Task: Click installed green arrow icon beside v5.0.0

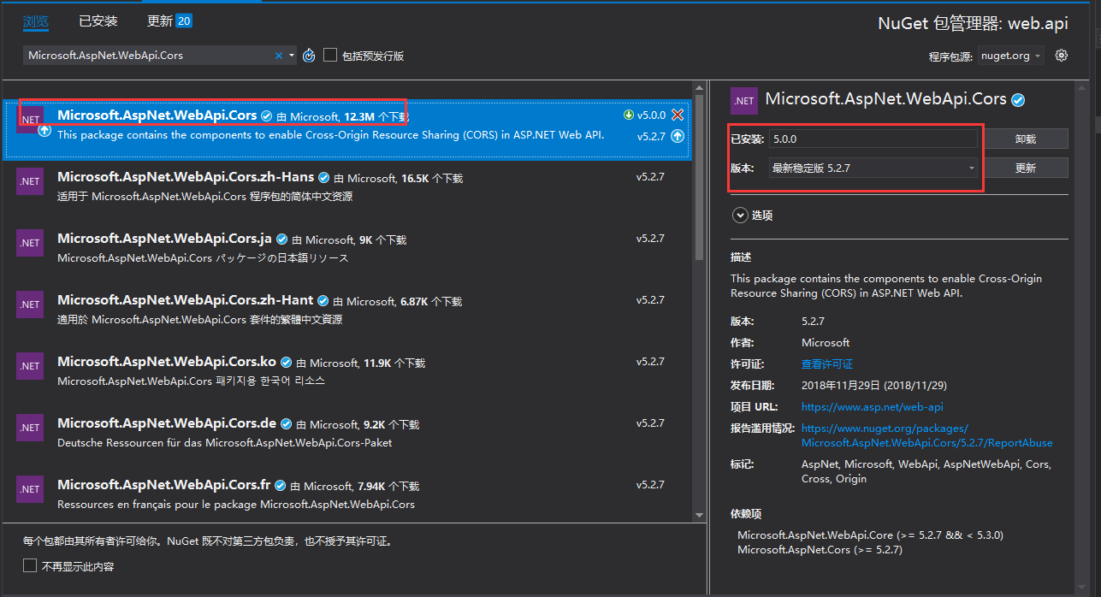Action: 629,115
